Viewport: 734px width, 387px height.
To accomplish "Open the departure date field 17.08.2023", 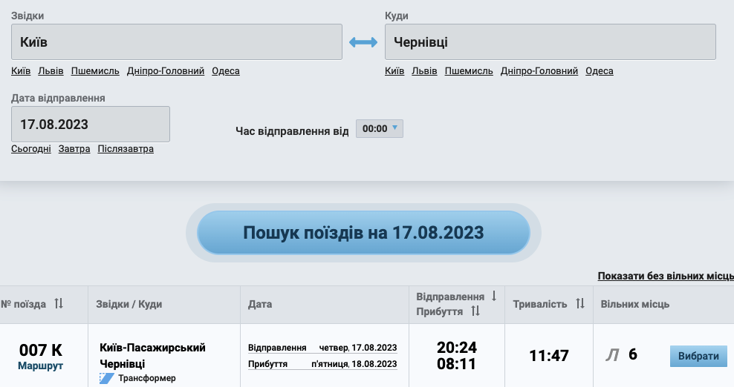I will pos(91,124).
